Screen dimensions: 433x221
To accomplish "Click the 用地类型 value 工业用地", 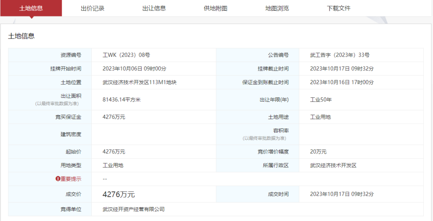I will [113, 166].
